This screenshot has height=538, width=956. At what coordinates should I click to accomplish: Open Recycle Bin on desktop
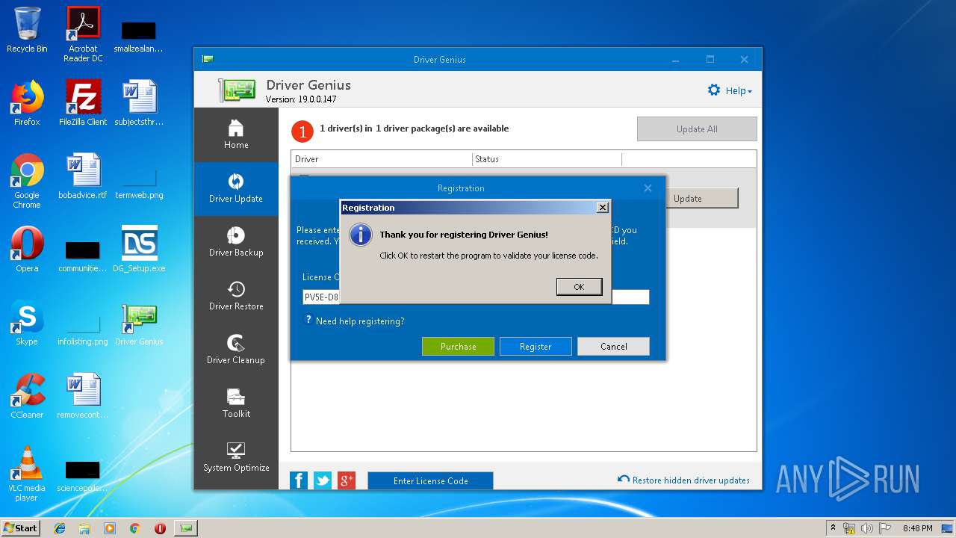click(27, 31)
